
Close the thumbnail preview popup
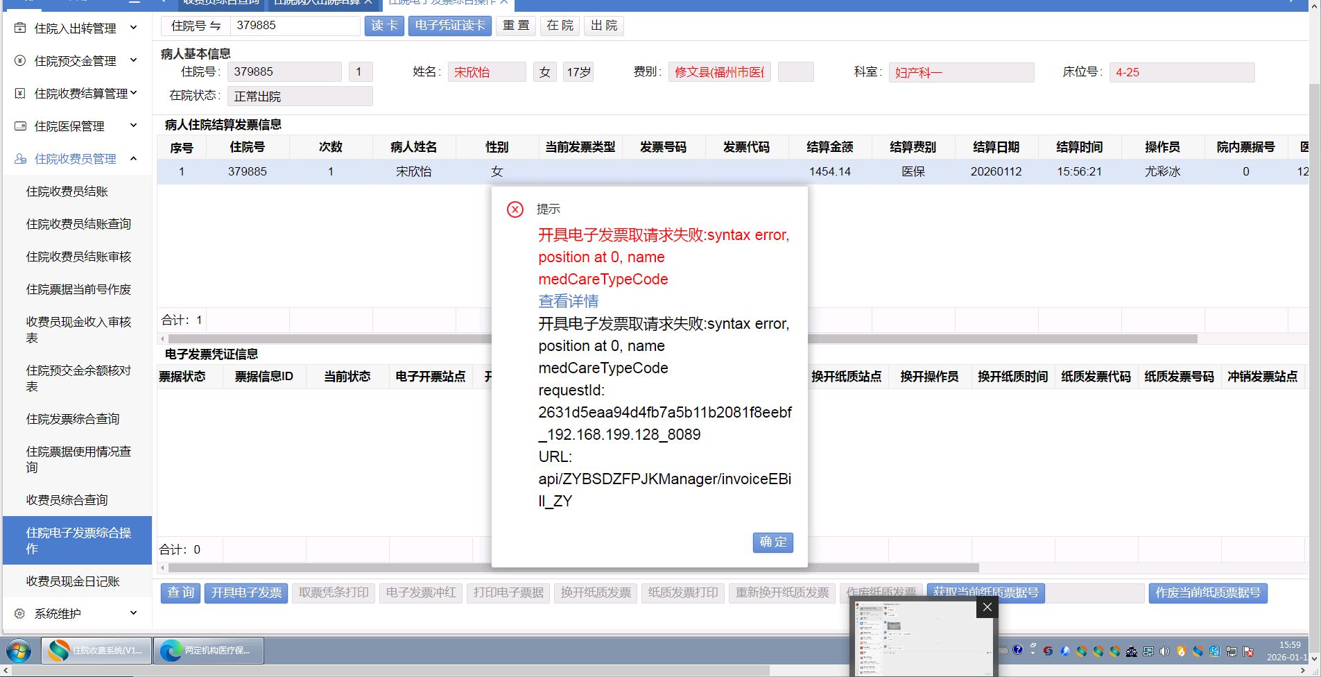click(987, 607)
